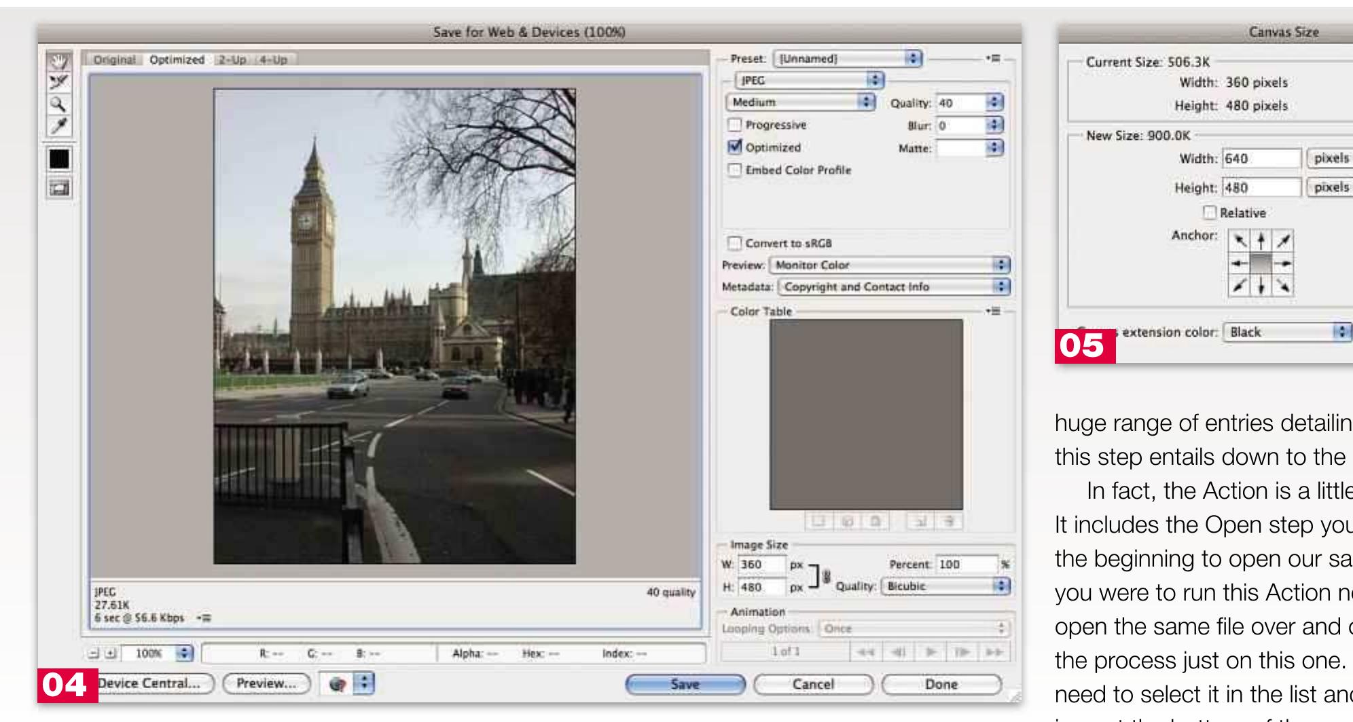The width and height of the screenshot is (1353, 722).
Task: Open the Metadata dropdown
Action: click(x=894, y=287)
